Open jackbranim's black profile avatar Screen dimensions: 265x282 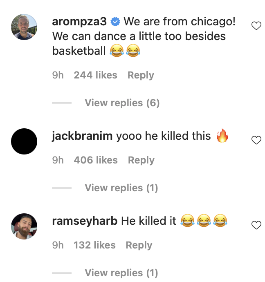24,141
